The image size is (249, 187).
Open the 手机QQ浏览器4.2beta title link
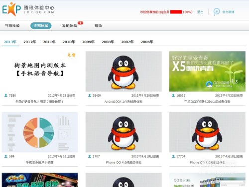pyautogui.click(x=207, y=102)
